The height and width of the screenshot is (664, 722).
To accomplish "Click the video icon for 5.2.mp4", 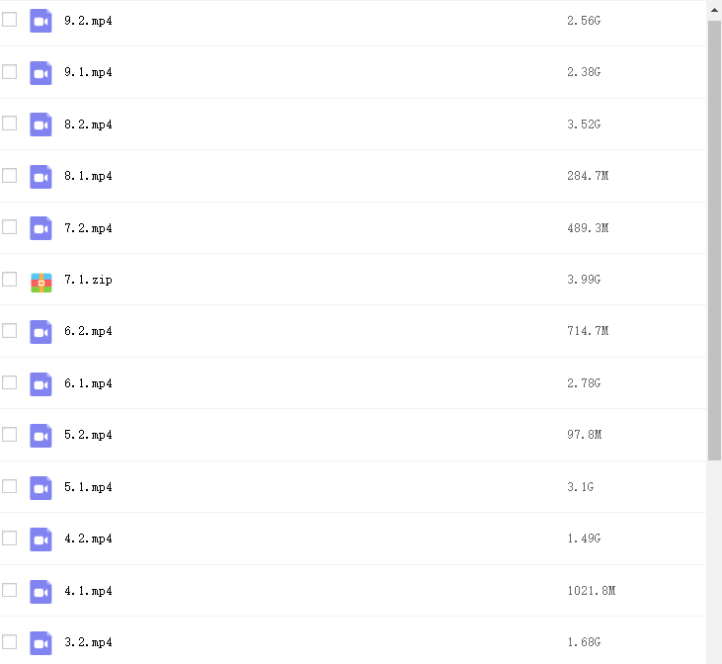I will 40,436.
